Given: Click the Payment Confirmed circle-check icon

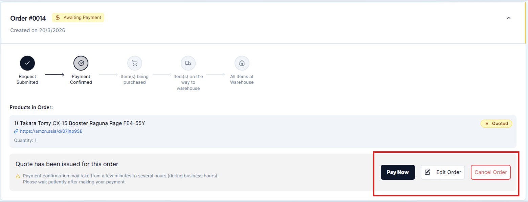Looking at the screenshot, I should [81, 63].
